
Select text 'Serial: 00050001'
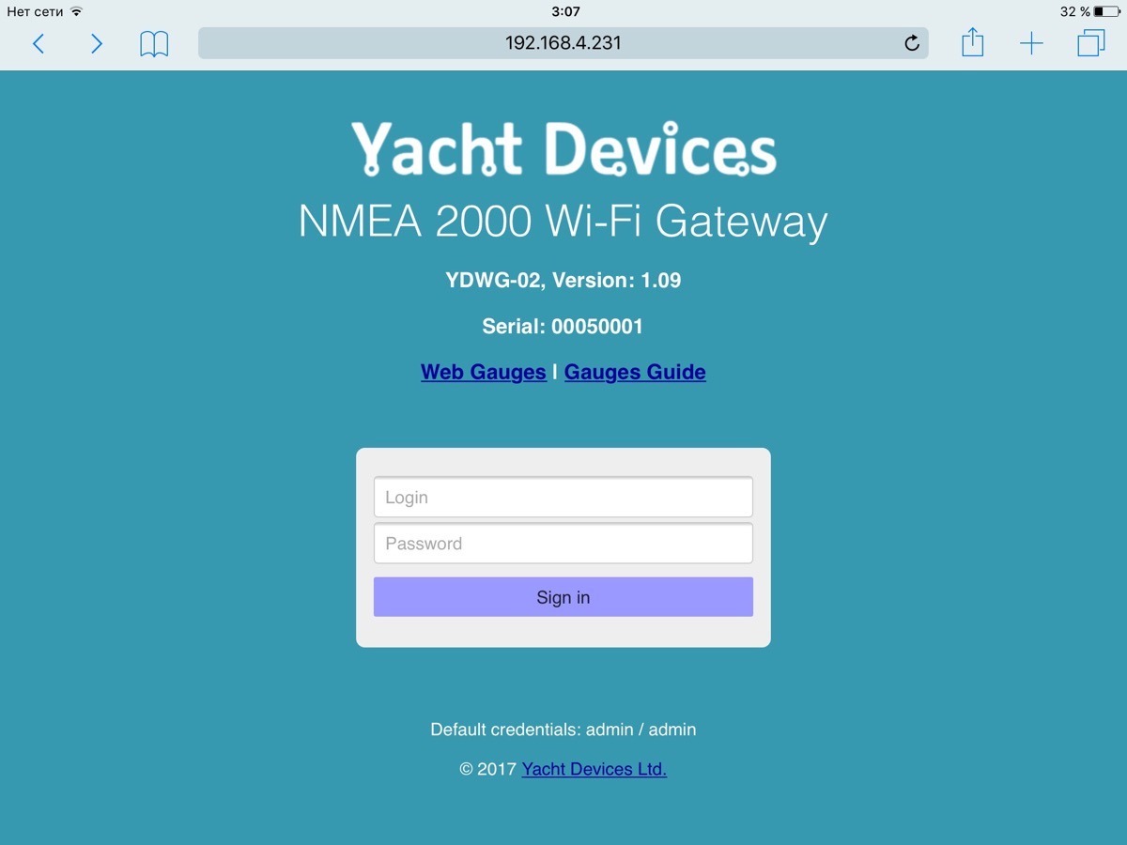pos(563,327)
